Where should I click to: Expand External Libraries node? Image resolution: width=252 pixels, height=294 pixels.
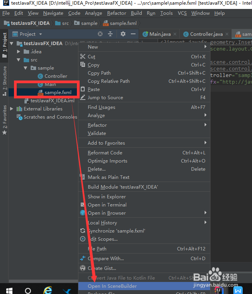click(x=12, y=109)
